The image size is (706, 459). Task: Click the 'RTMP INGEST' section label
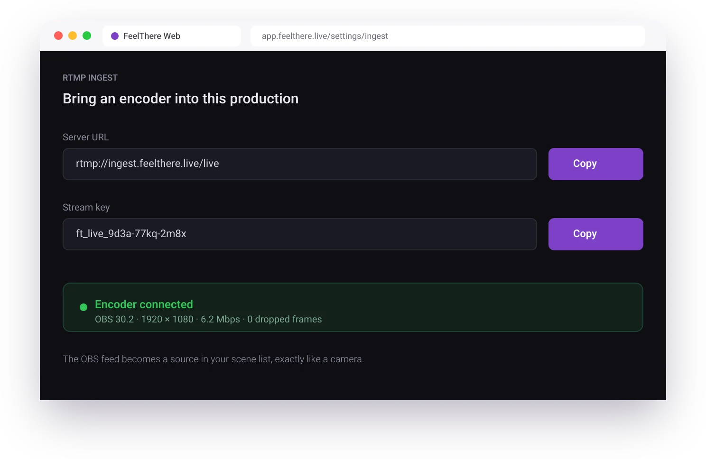pyautogui.click(x=90, y=78)
